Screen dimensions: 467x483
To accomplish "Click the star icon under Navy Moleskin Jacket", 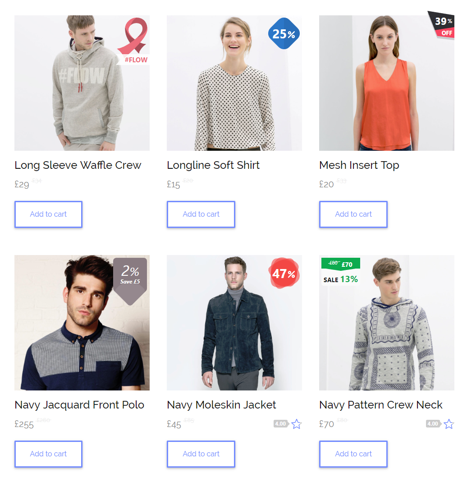I will [x=296, y=424].
